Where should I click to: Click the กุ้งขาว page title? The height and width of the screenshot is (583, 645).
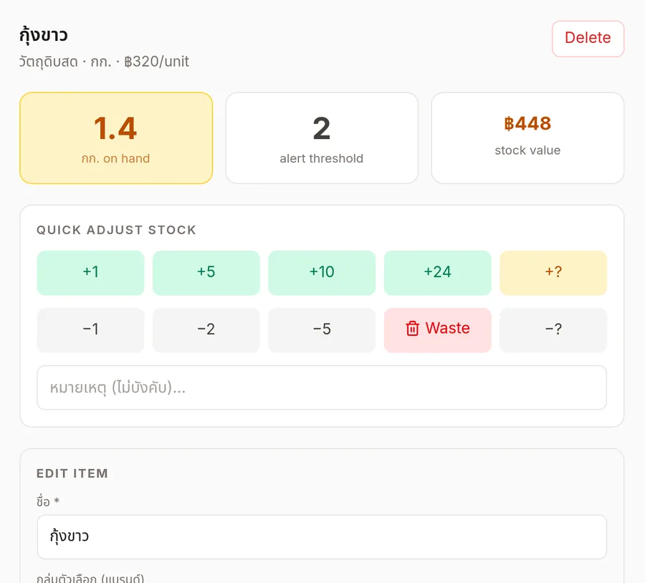click(43, 35)
